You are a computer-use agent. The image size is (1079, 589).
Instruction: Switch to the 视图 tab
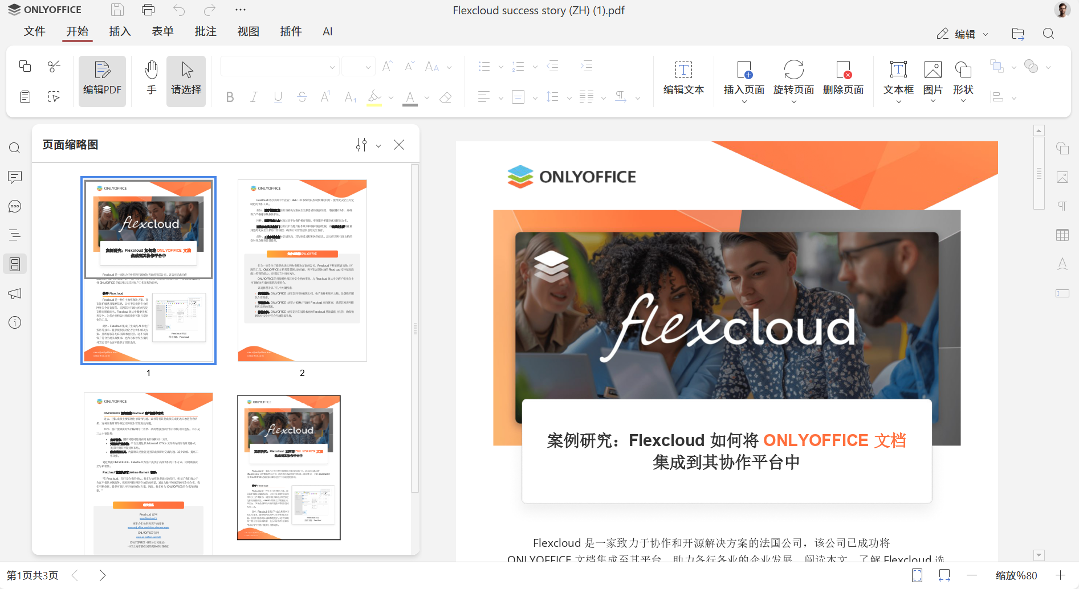[x=248, y=32]
